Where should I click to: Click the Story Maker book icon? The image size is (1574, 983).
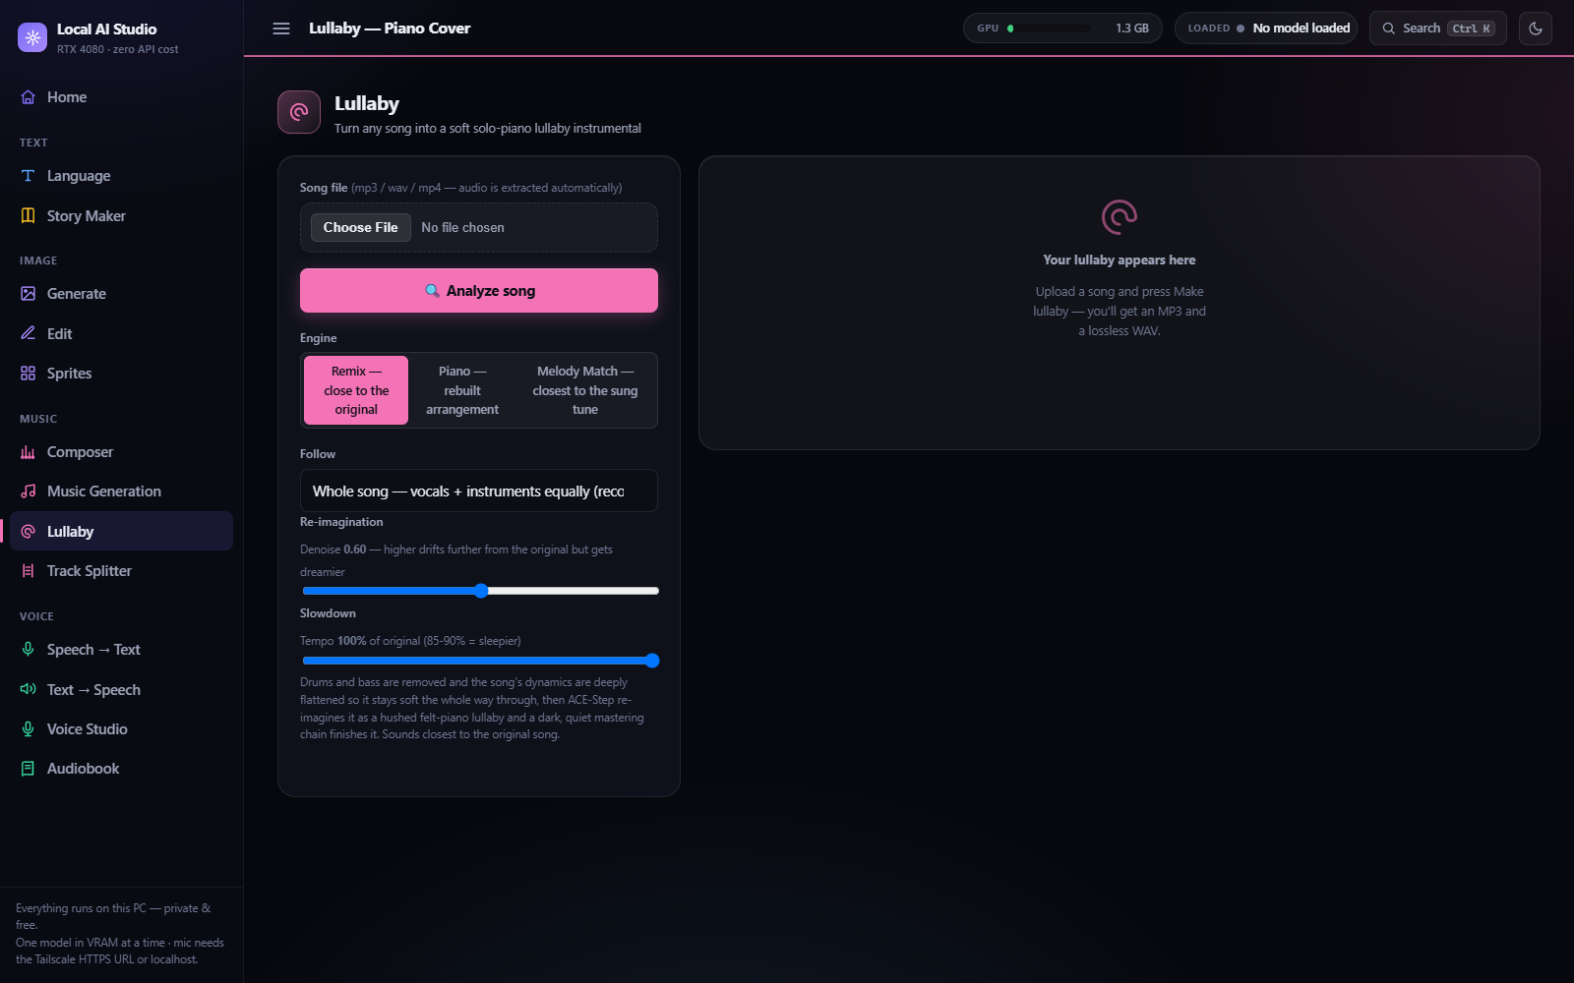(x=29, y=216)
